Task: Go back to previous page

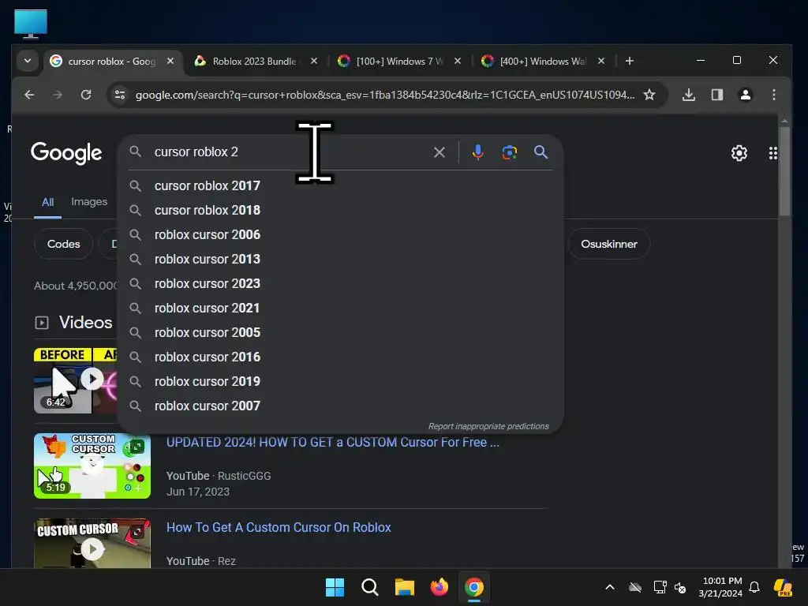Action: coord(29,95)
